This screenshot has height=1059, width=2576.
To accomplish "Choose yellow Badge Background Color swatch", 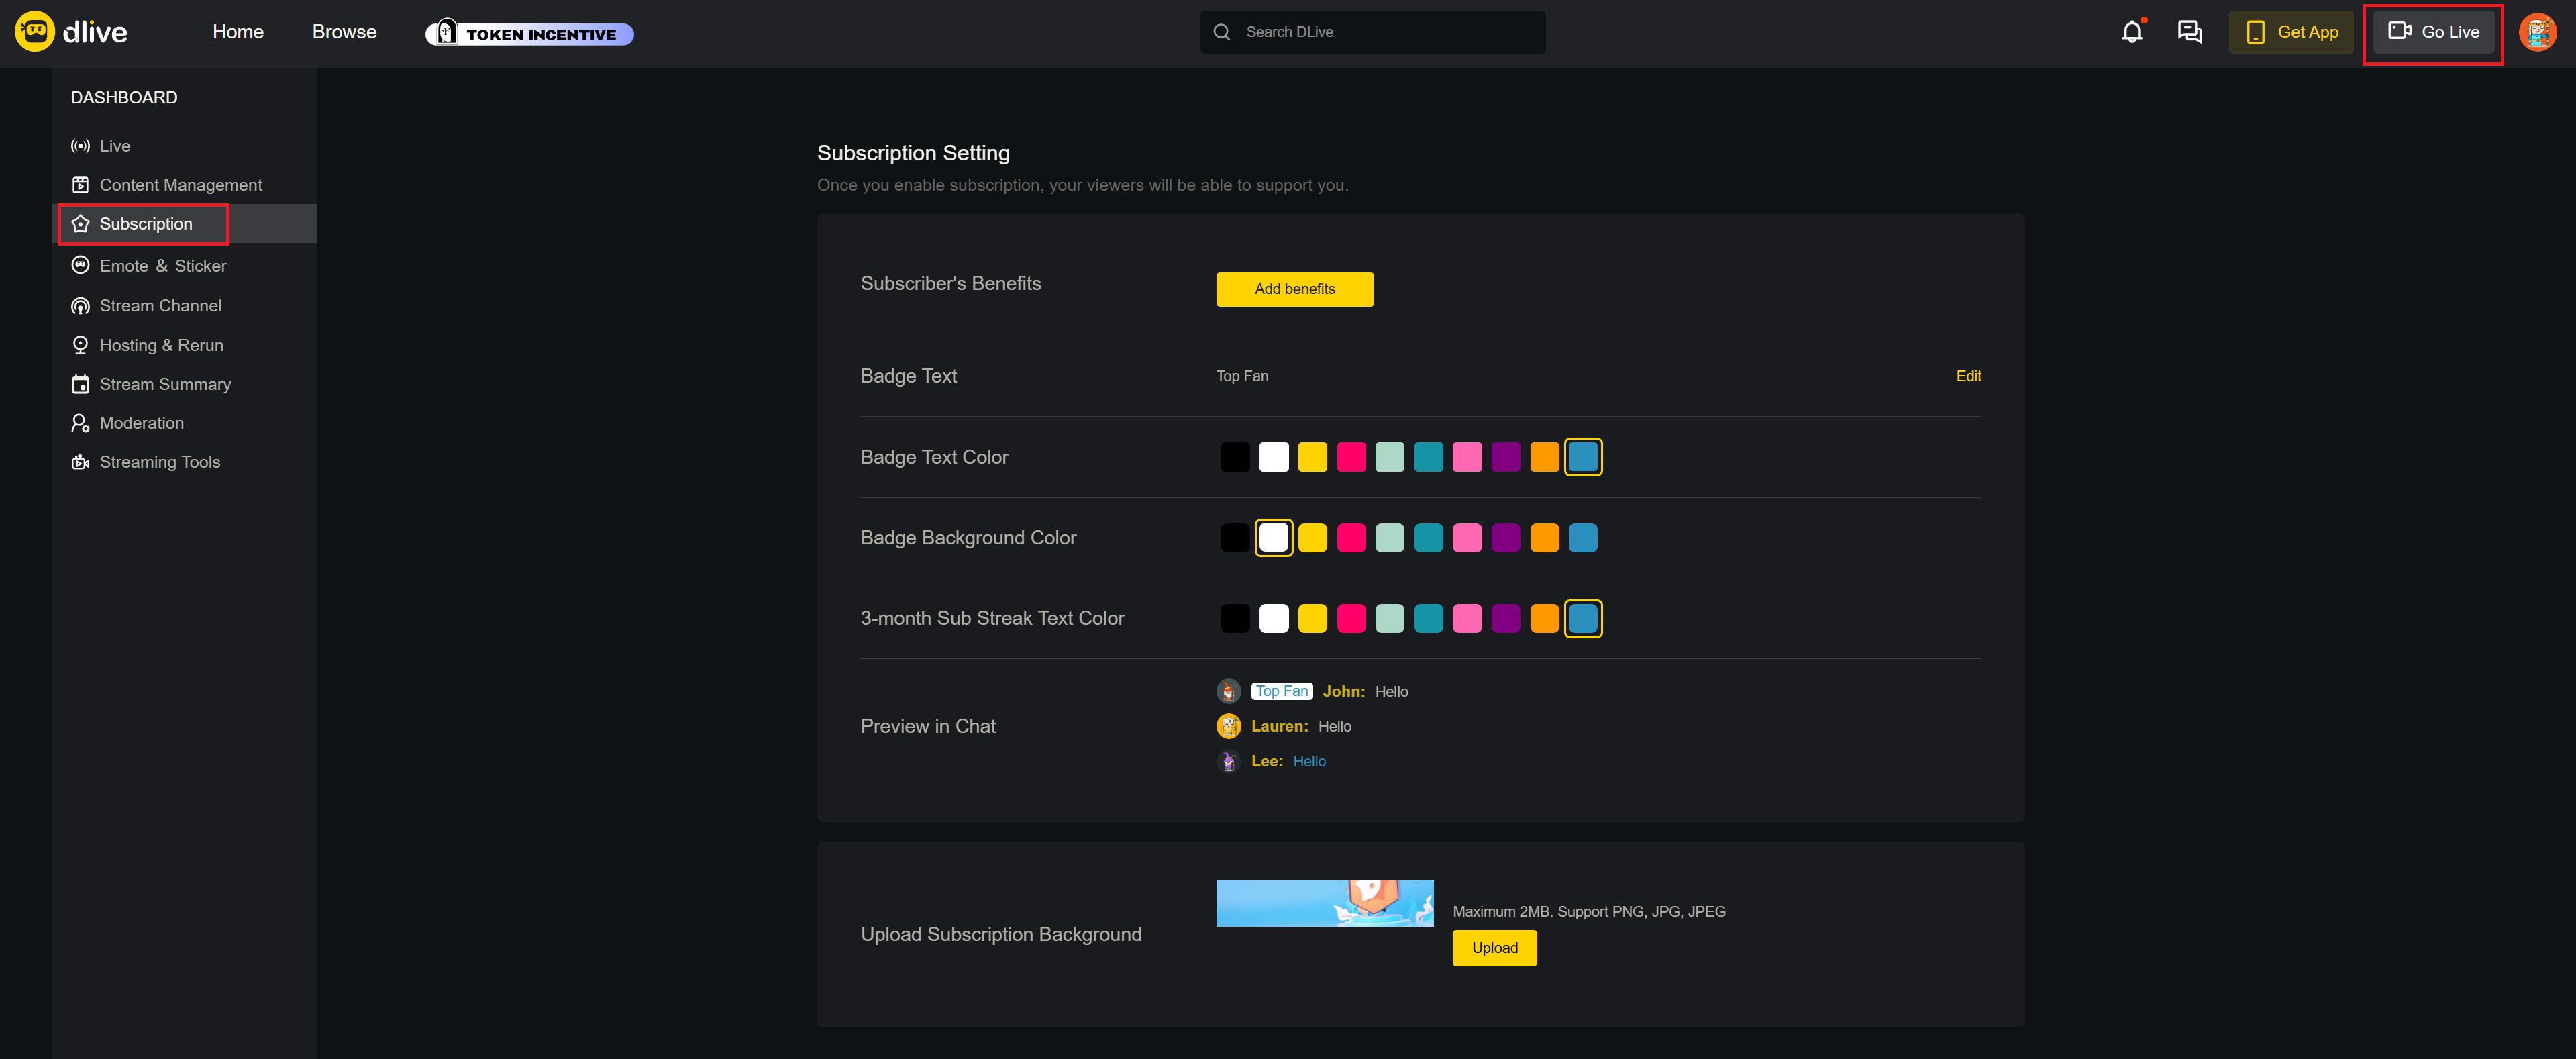I will tap(1312, 538).
